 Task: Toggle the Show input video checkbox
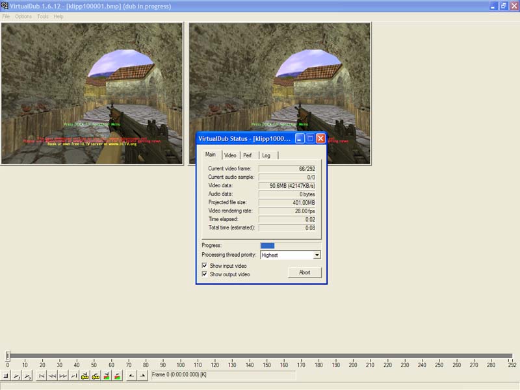(x=205, y=266)
